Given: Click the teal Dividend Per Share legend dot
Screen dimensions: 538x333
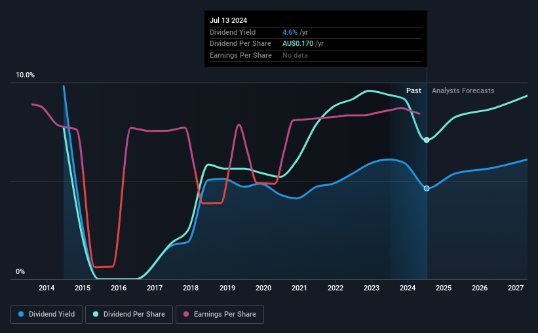Looking at the screenshot, I should 96,314.
